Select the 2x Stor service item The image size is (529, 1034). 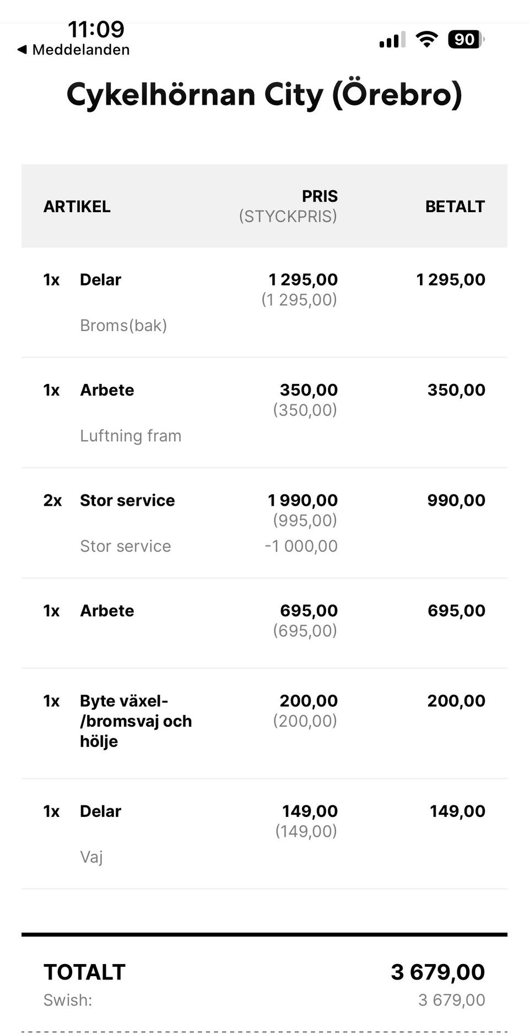(127, 501)
